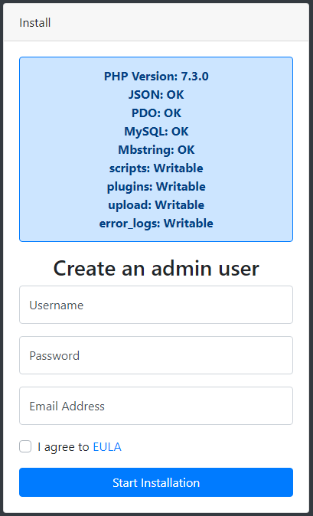Tick the I agree to EULA checkbox
313x516 pixels.
25,447
